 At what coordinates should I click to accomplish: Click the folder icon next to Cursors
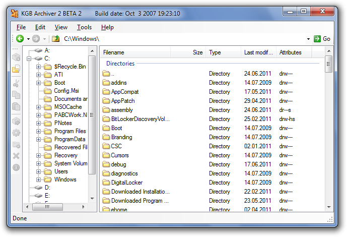click(106, 155)
